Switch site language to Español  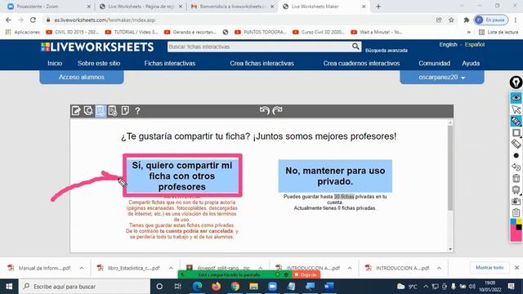click(474, 44)
